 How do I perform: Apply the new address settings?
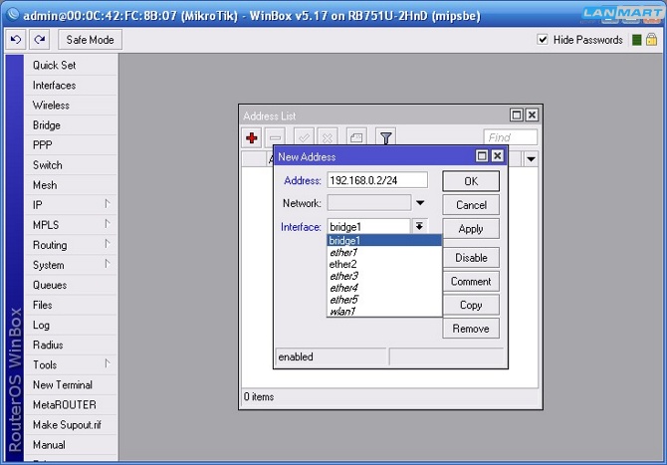pos(471,229)
